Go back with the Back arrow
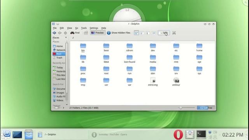This screenshot has width=249, height=140. (54, 33)
